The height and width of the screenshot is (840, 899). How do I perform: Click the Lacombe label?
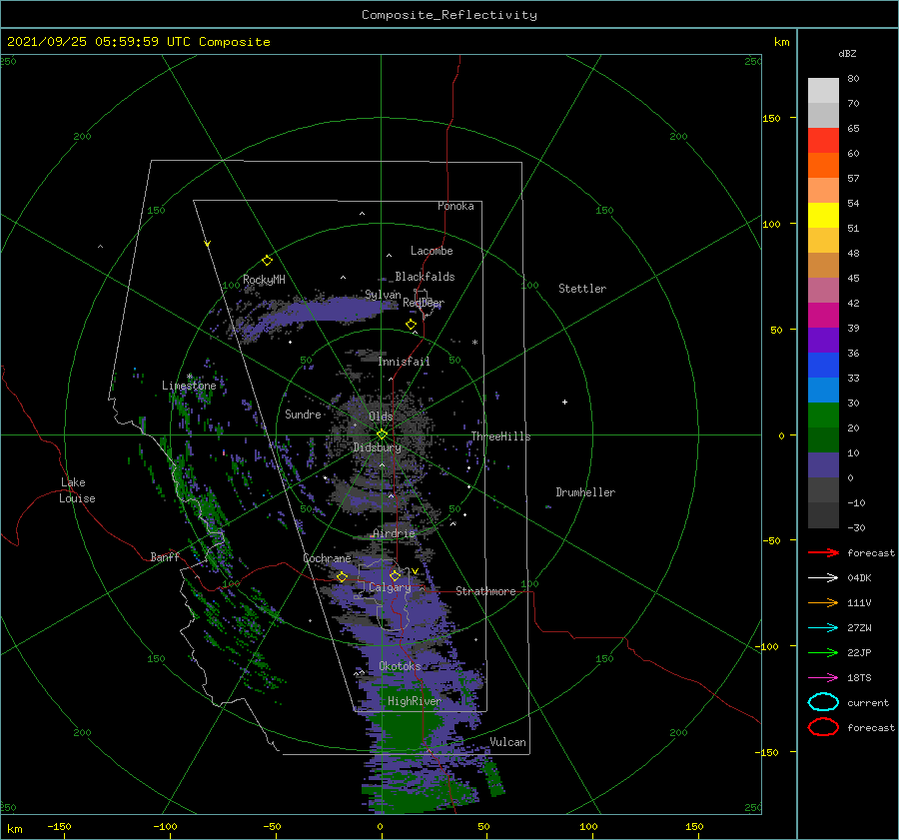pyautogui.click(x=432, y=251)
